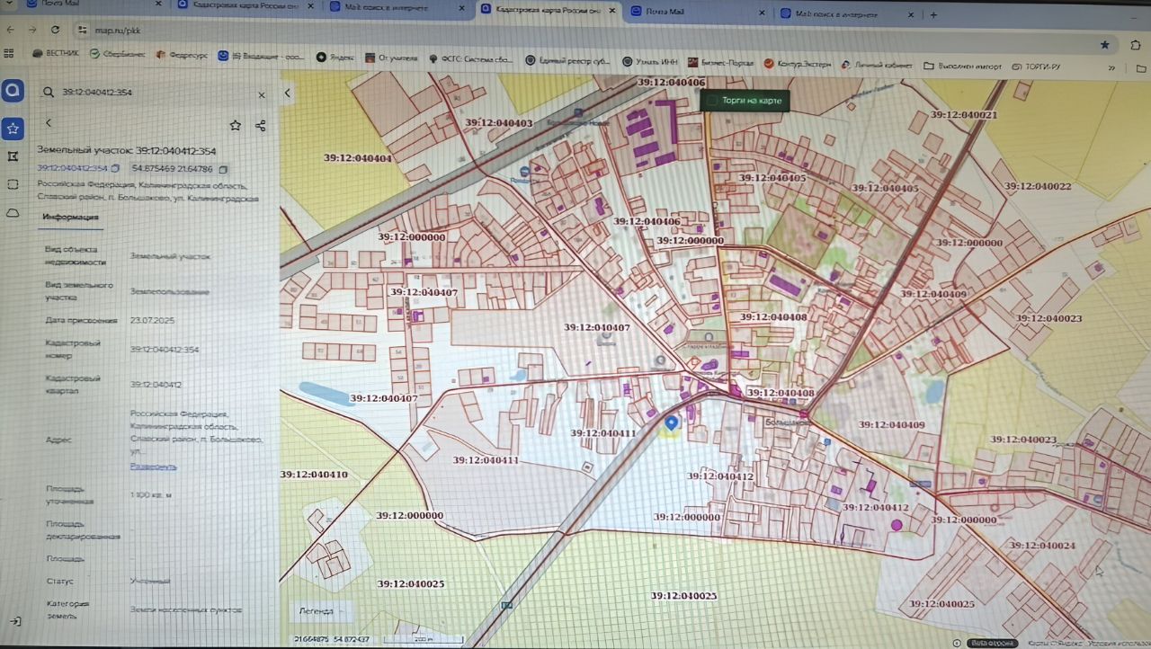The width and height of the screenshot is (1151, 649).
Task: Open the Личный кабинет bookmark
Action: click(x=876, y=65)
